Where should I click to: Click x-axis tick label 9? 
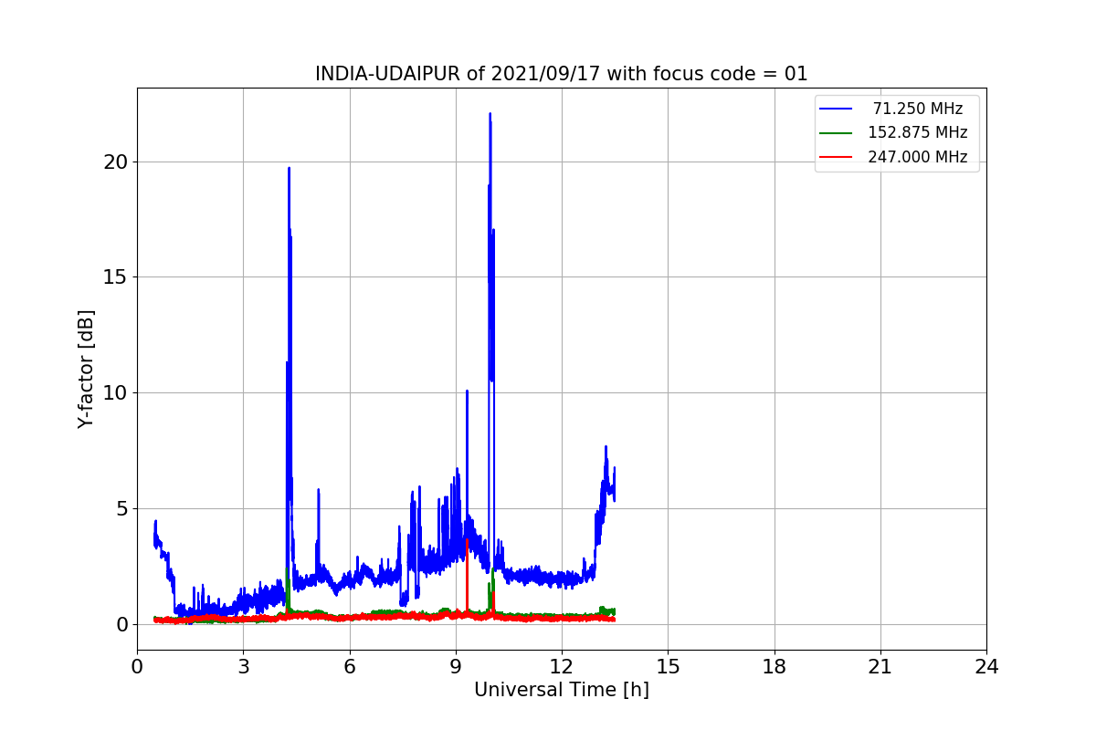coord(456,667)
